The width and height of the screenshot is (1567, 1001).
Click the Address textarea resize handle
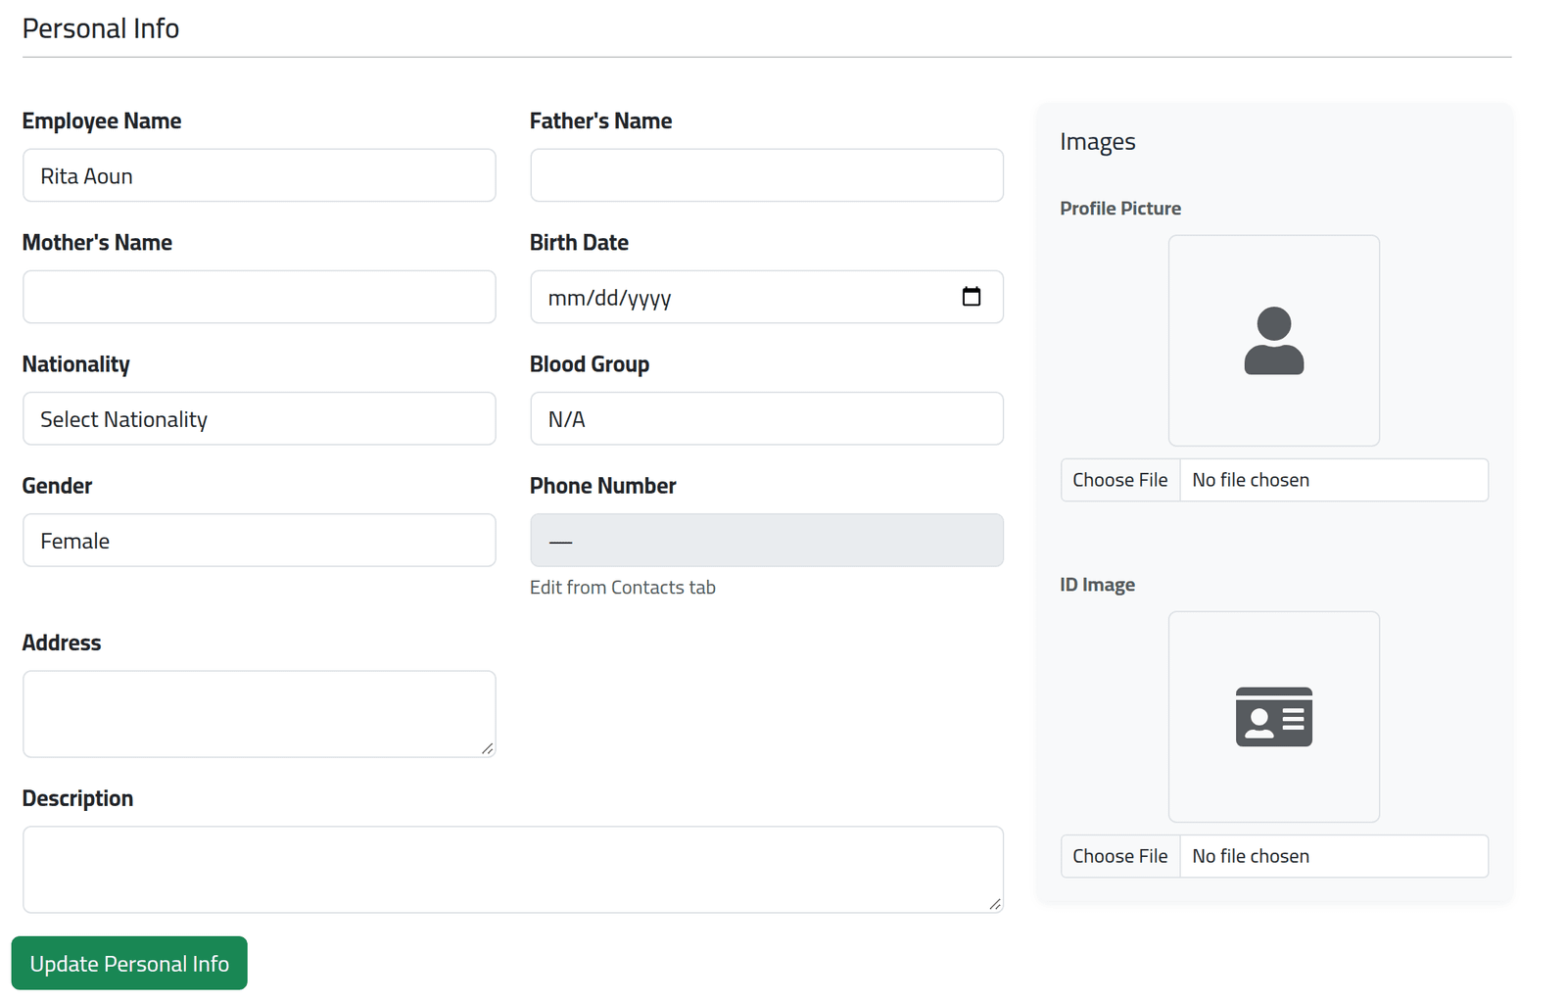pos(487,748)
